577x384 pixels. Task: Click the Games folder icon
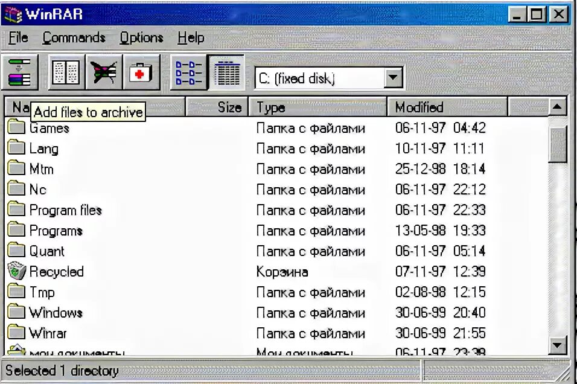pyautogui.click(x=16, y=127)
